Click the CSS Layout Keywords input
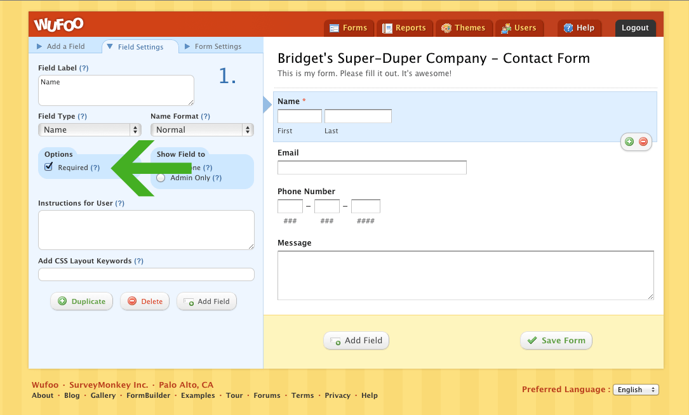 click(146, 275)
